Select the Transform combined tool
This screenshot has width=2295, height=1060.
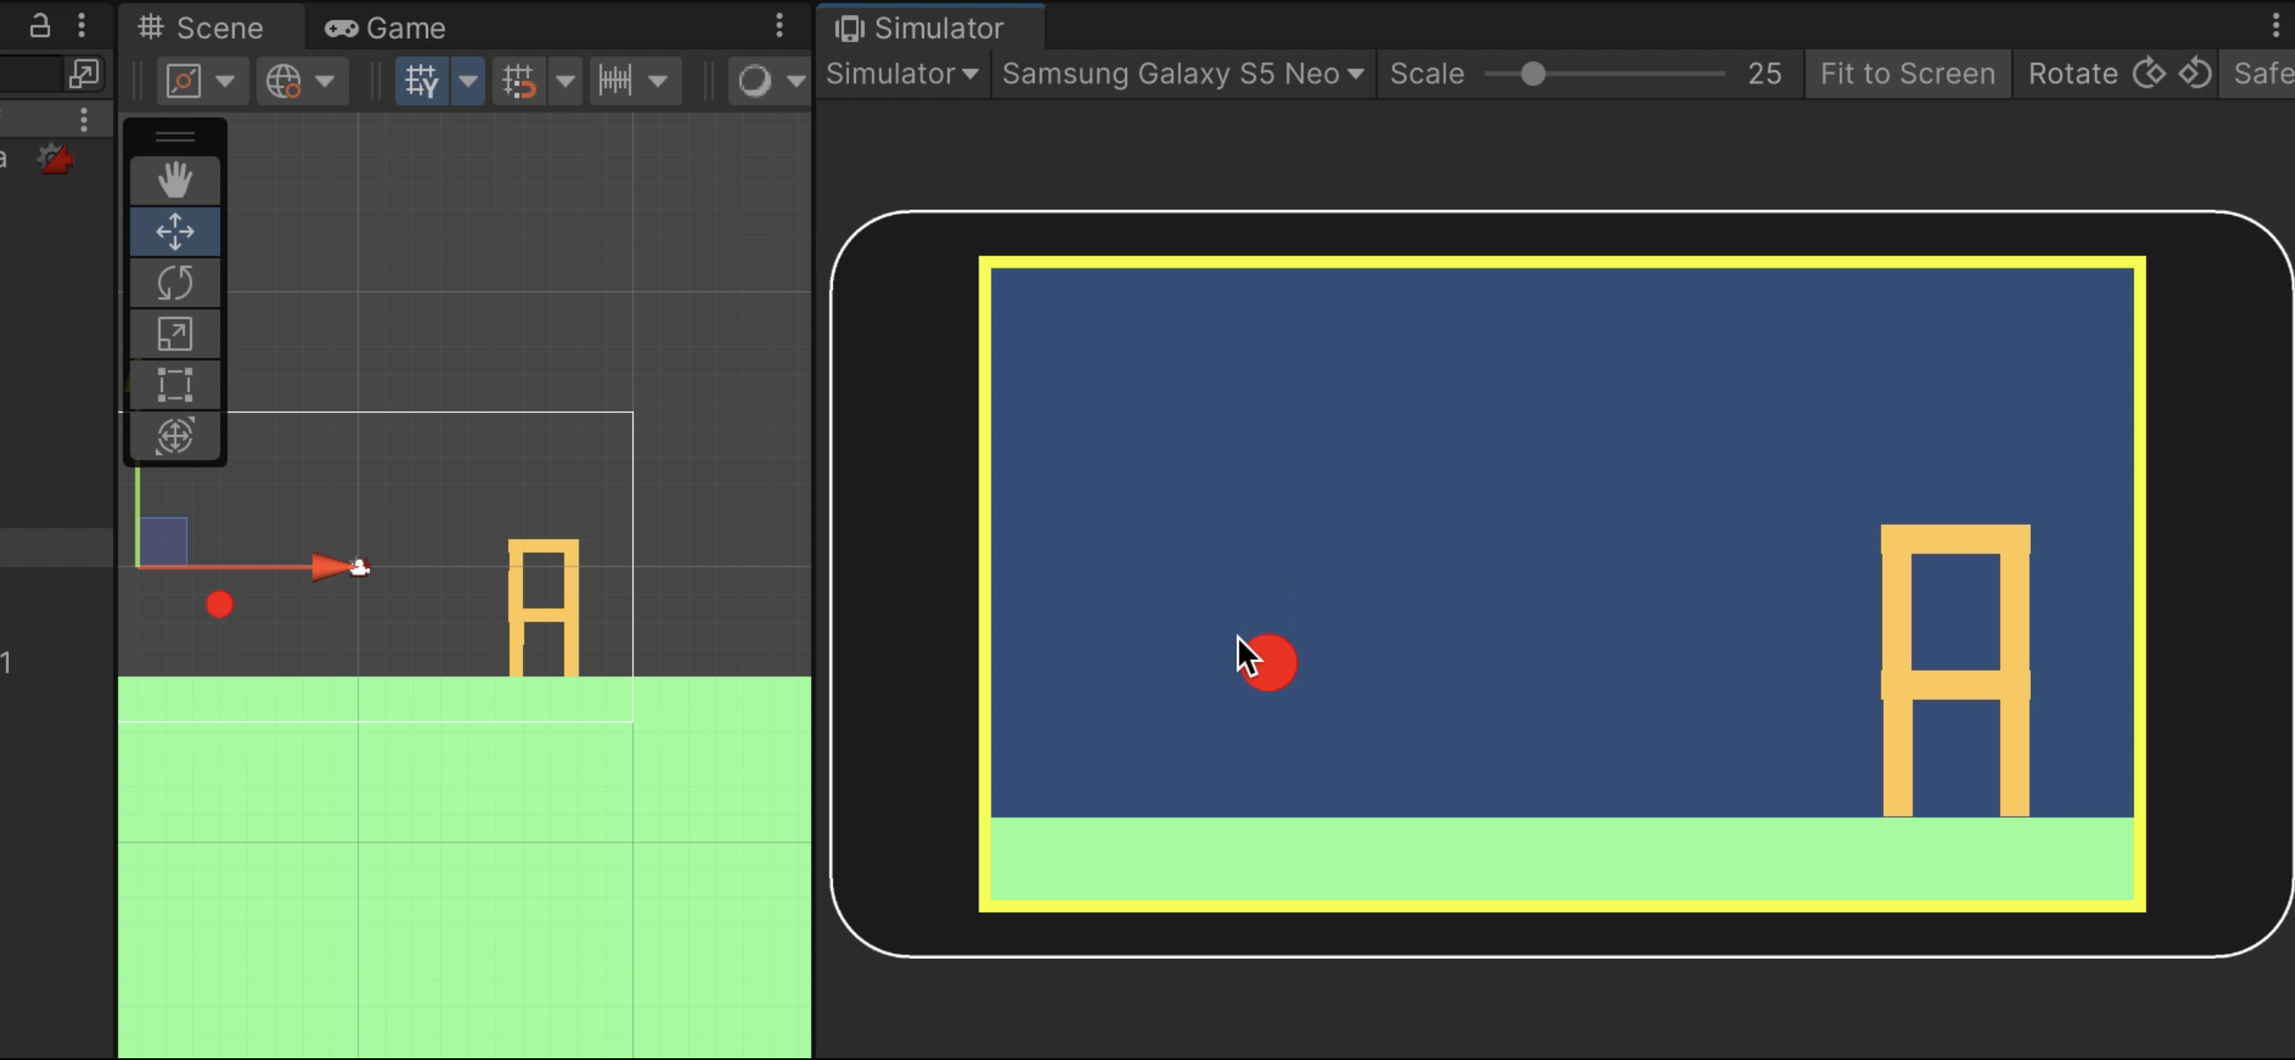pyautogui.click(x=174, y=436)
